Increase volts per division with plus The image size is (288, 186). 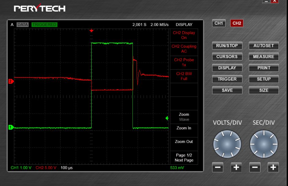pyautogui.click(x=236, y=167)
